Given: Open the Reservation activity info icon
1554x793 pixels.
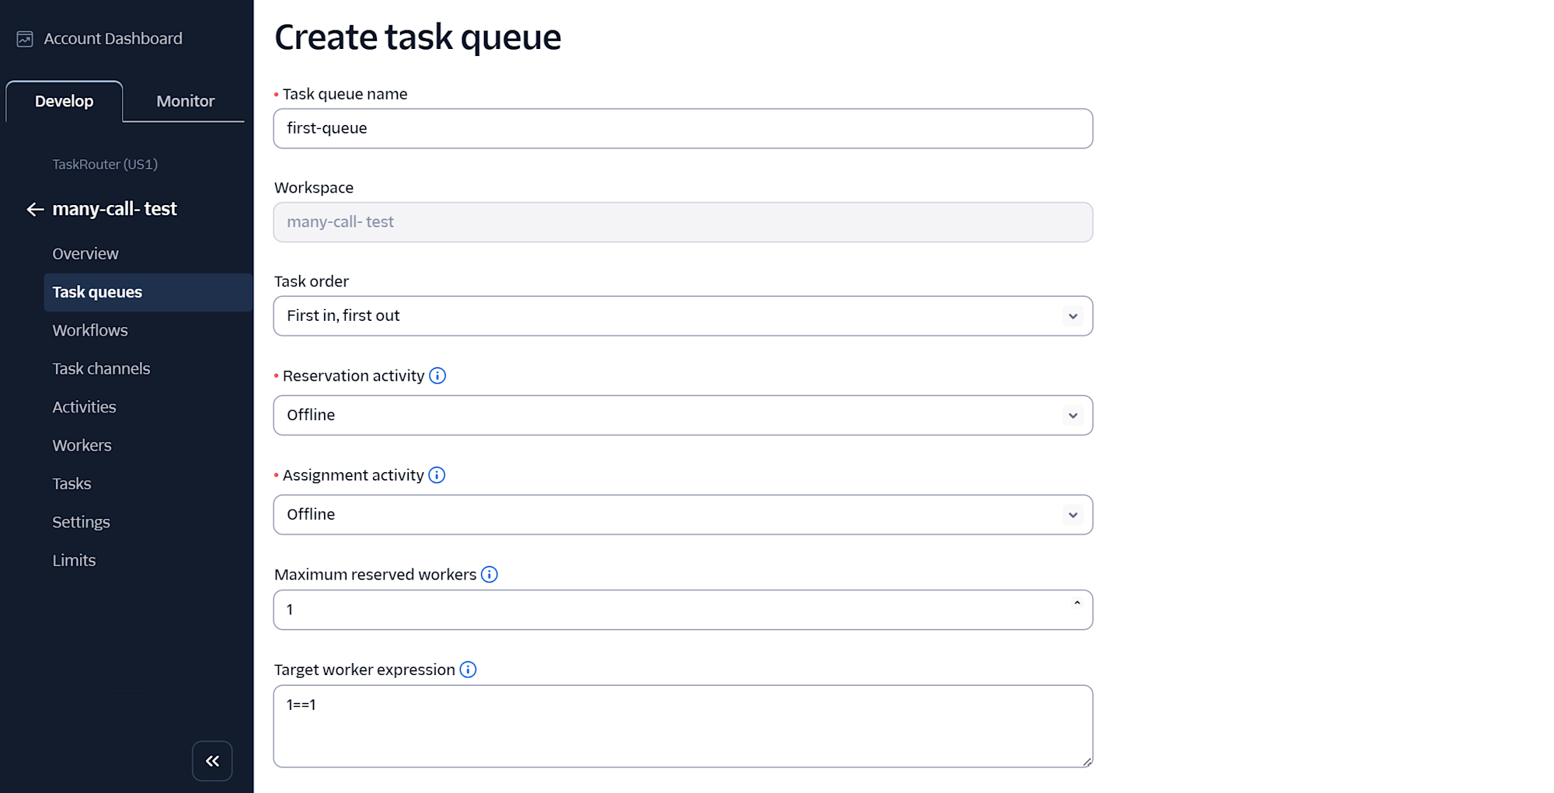Looking at the screenshot, I should [x=437, y=376].
